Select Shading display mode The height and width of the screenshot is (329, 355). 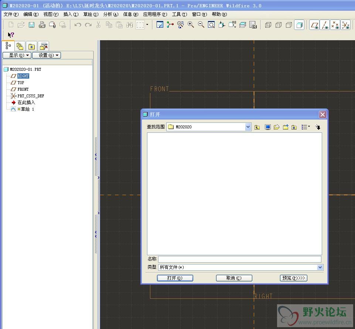point(299,25)
